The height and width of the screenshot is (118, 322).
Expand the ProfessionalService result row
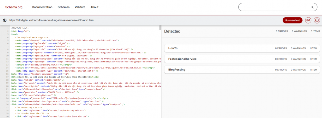tap(242, 59)
